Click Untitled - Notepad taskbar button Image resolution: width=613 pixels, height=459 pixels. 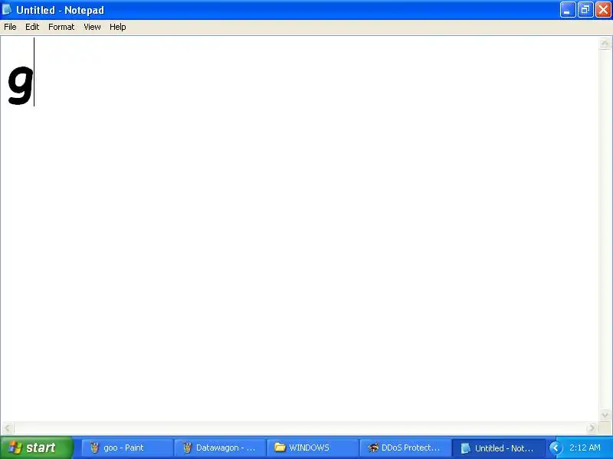[499, 448]
